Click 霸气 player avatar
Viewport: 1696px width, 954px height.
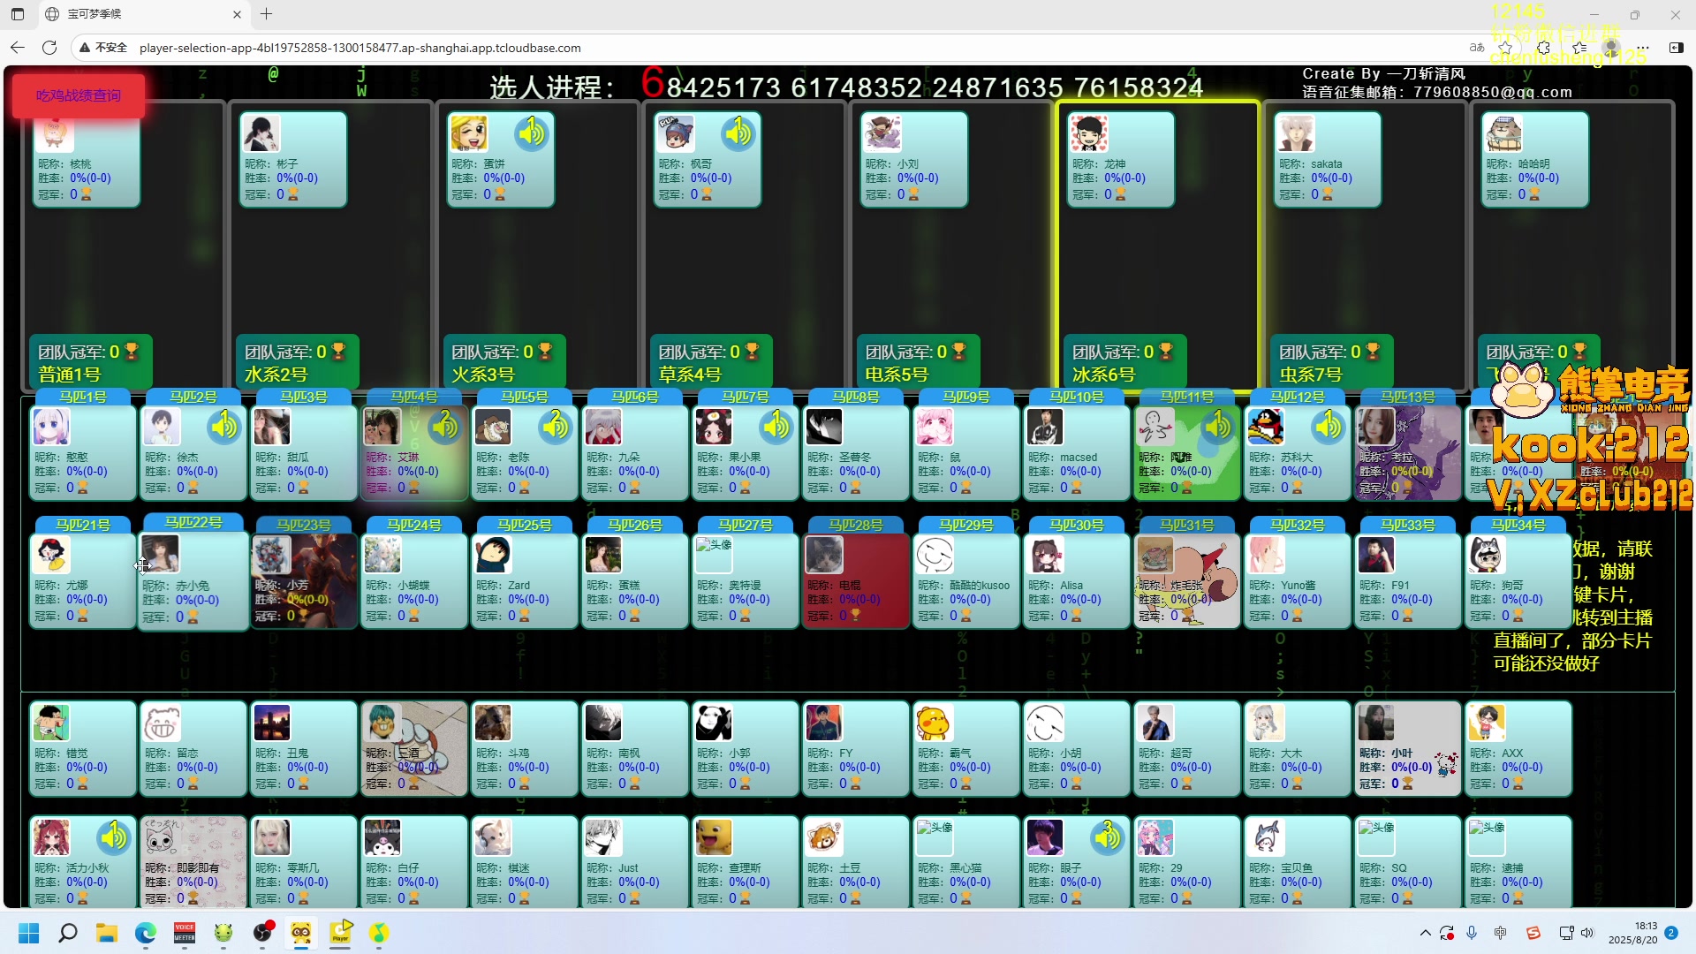(x=935, y=723)
